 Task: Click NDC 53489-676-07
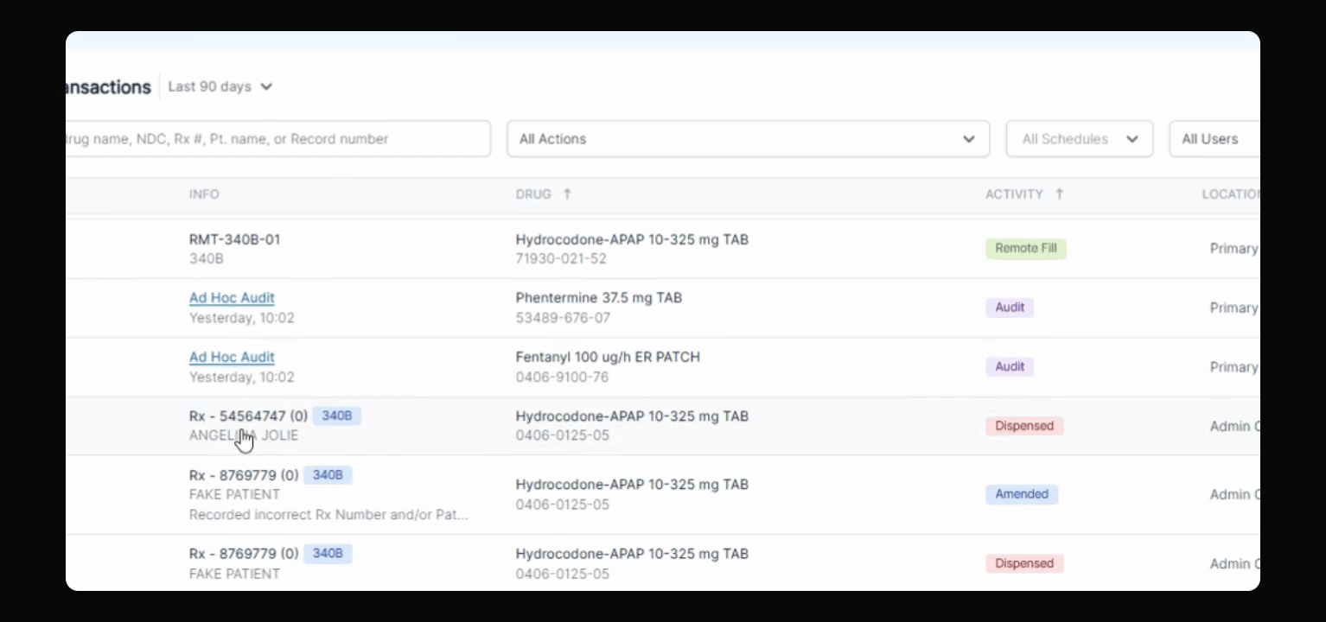tap(563, 318)
